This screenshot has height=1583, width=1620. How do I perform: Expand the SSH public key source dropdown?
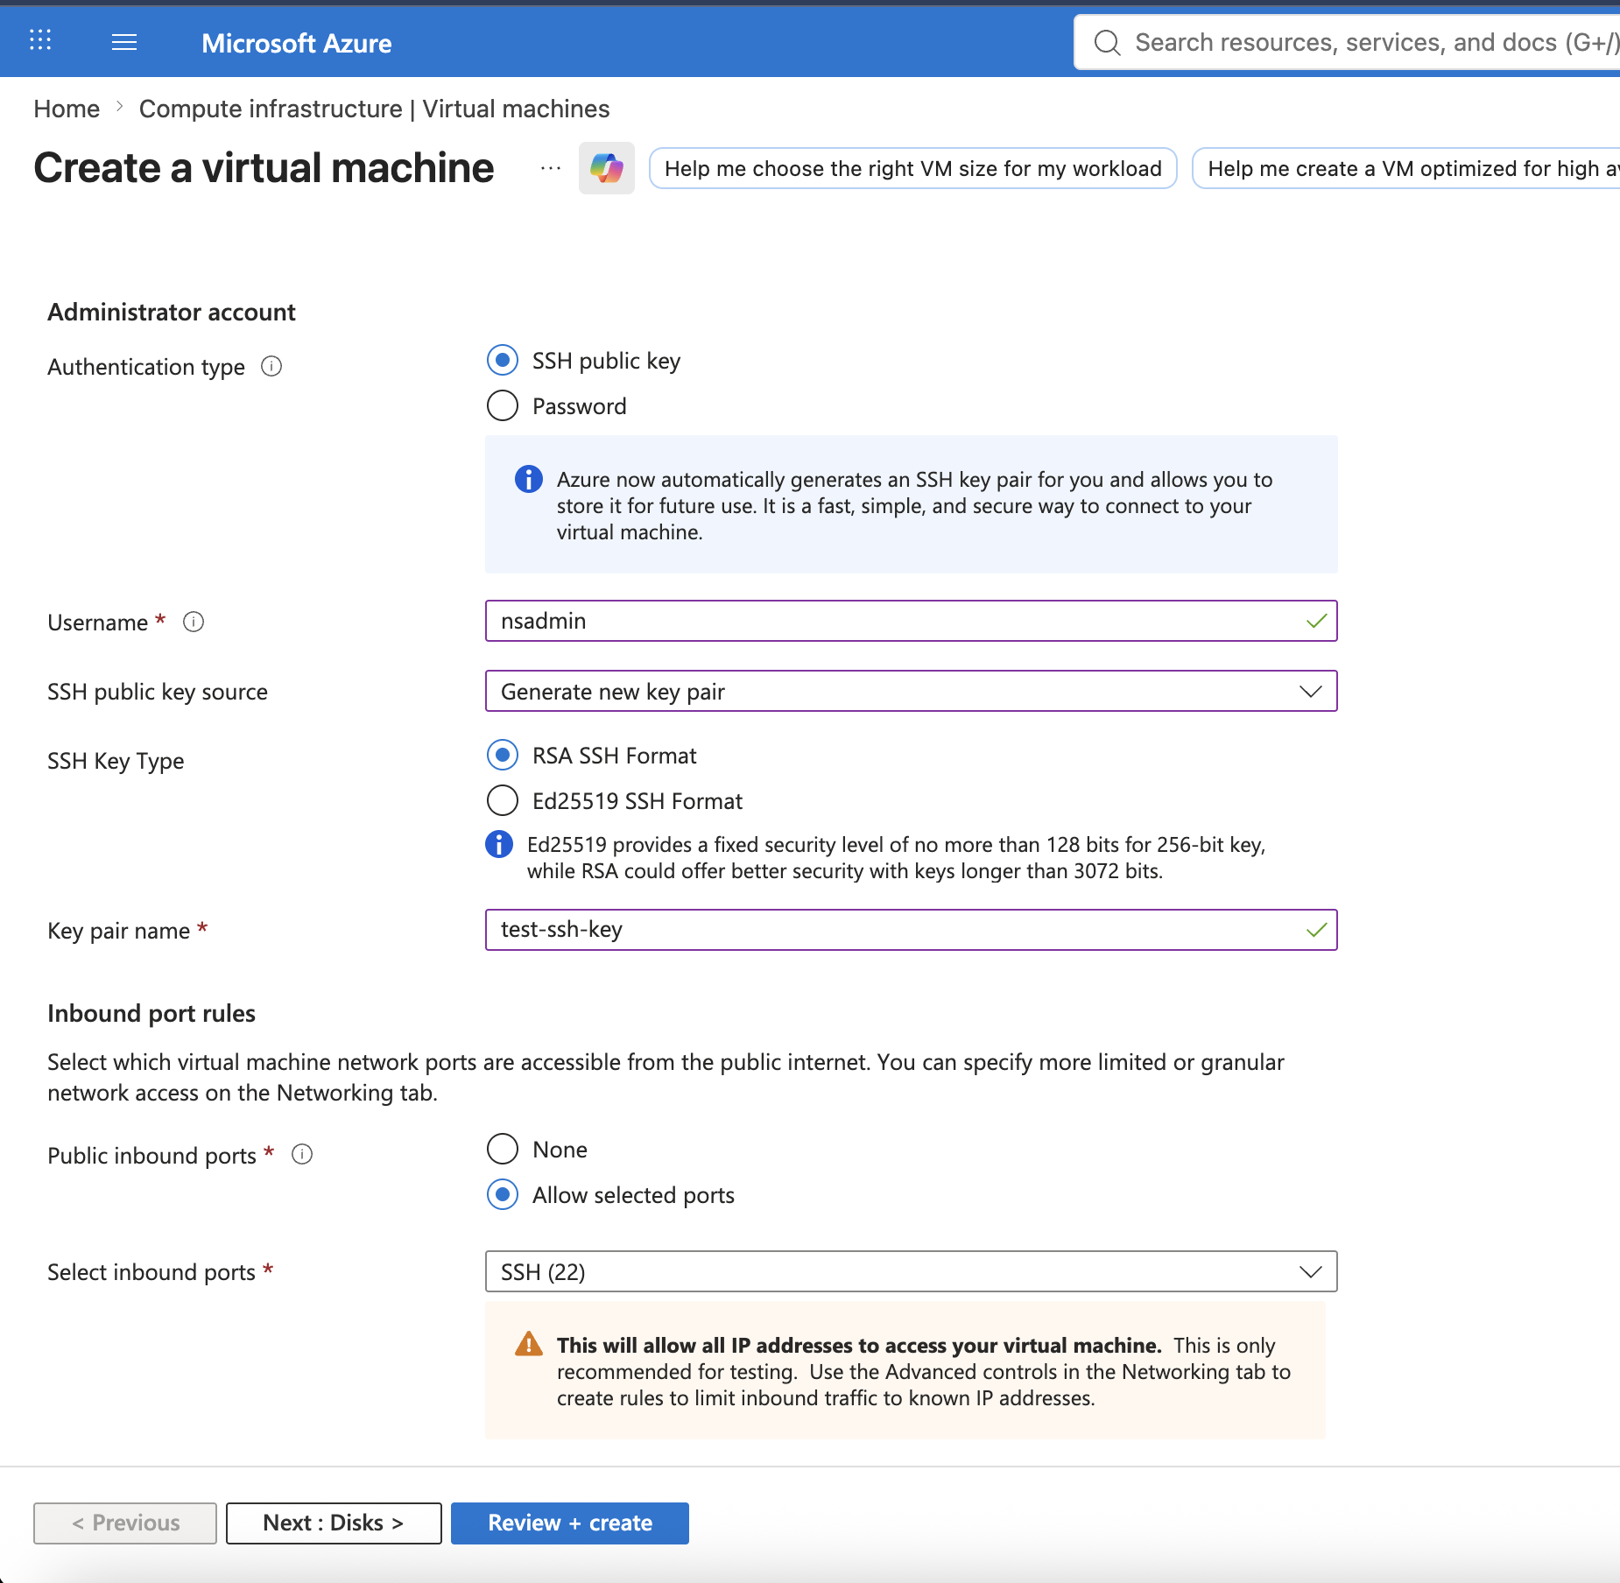912,691
